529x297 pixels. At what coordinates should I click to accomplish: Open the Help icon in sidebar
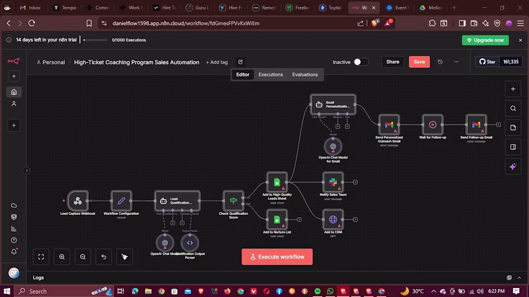coord(14,240)
